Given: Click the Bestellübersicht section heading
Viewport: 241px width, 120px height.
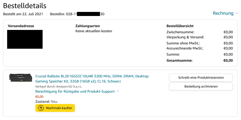Looking at the screenshot, I should coord(180,26).
